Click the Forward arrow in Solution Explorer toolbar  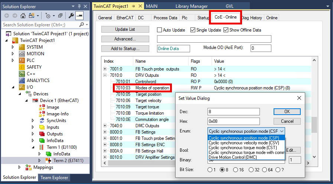click(14, 16)
